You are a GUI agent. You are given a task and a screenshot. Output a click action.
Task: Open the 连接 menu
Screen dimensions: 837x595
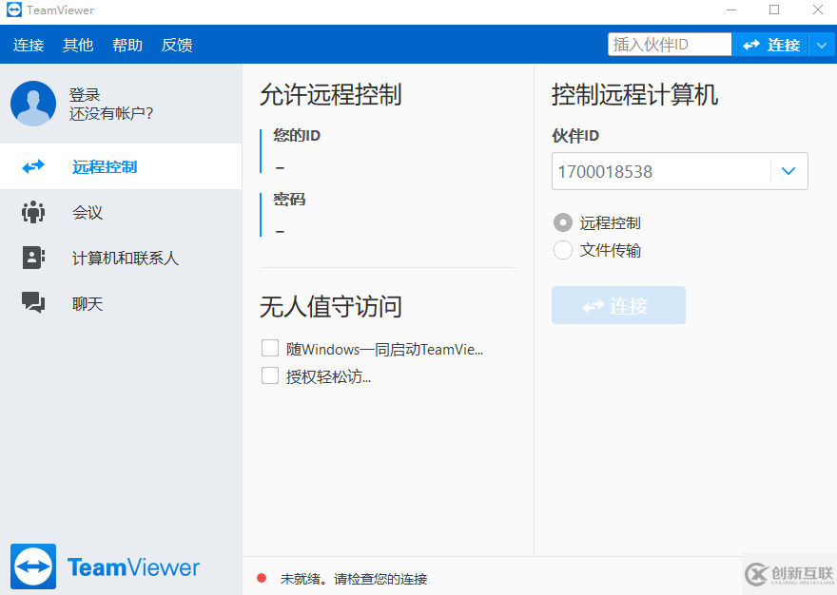[29, 45]
